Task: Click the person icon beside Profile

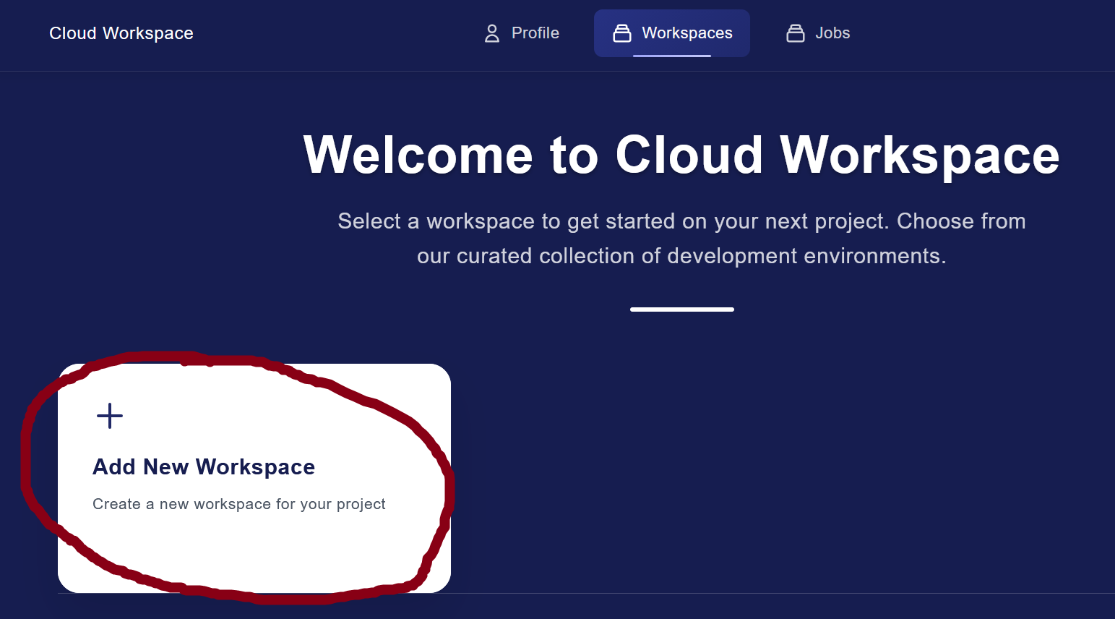Action: [491, 33]
